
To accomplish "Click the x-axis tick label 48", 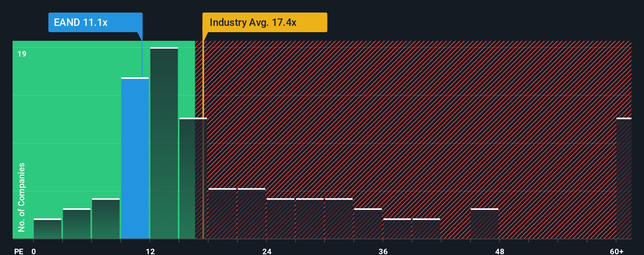I will pos(499,251).
